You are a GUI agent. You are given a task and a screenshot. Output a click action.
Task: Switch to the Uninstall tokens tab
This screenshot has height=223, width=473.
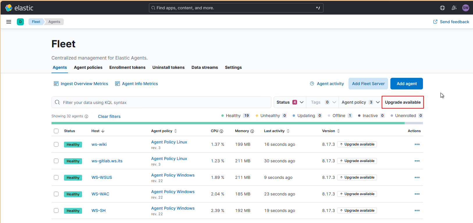pyautogui.click(x=168, y=67)
